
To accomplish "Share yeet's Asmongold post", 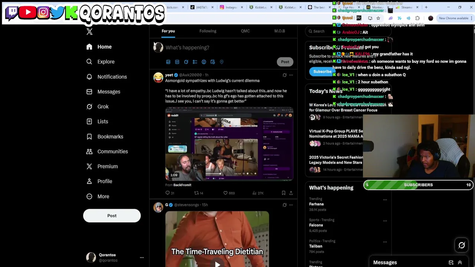I will [x=291, y=193].
